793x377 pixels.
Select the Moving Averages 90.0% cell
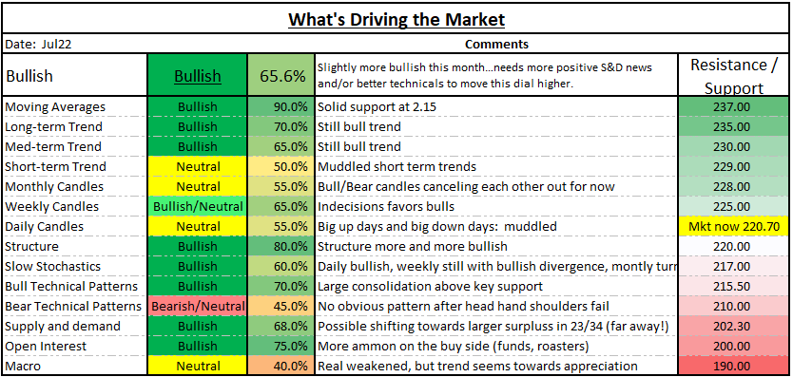click(x=280, y=106)
